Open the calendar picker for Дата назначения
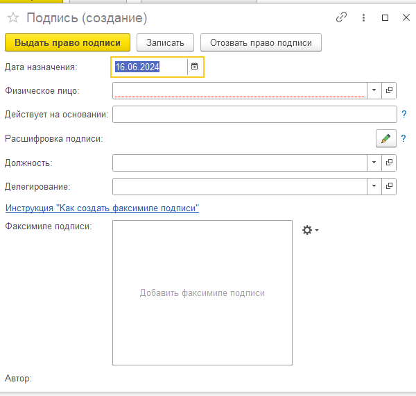416x396 pixels. tap(194, 67)
